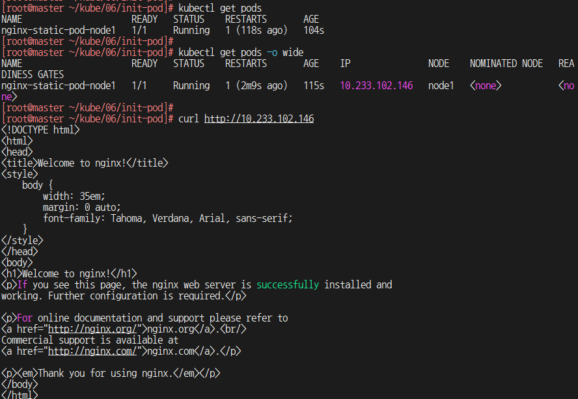Click the 'DINESS GATES' wrapped header text

coord(33,74)
